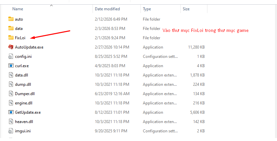Click FixLoi's 2/1/2026 9:24 PM date

pyautogui.click(x=110, y=38)
